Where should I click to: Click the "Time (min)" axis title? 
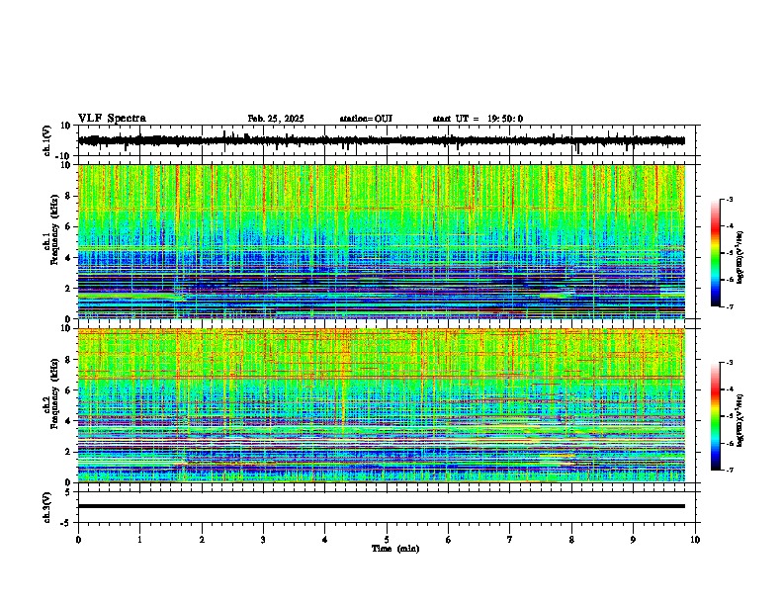[x=395, y=549]
